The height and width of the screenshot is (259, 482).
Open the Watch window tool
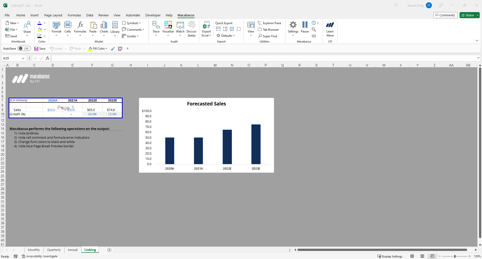pos(180,27)
